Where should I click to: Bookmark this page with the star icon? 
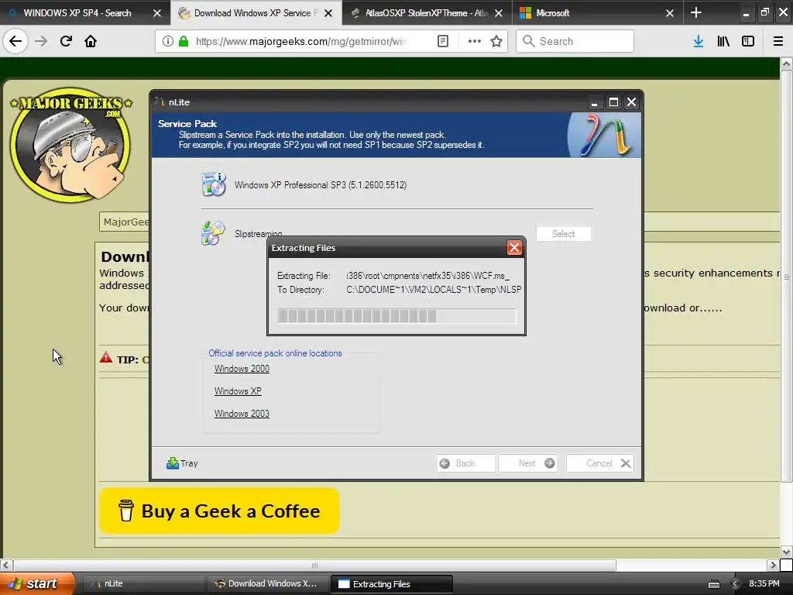(x=496, y=41)
